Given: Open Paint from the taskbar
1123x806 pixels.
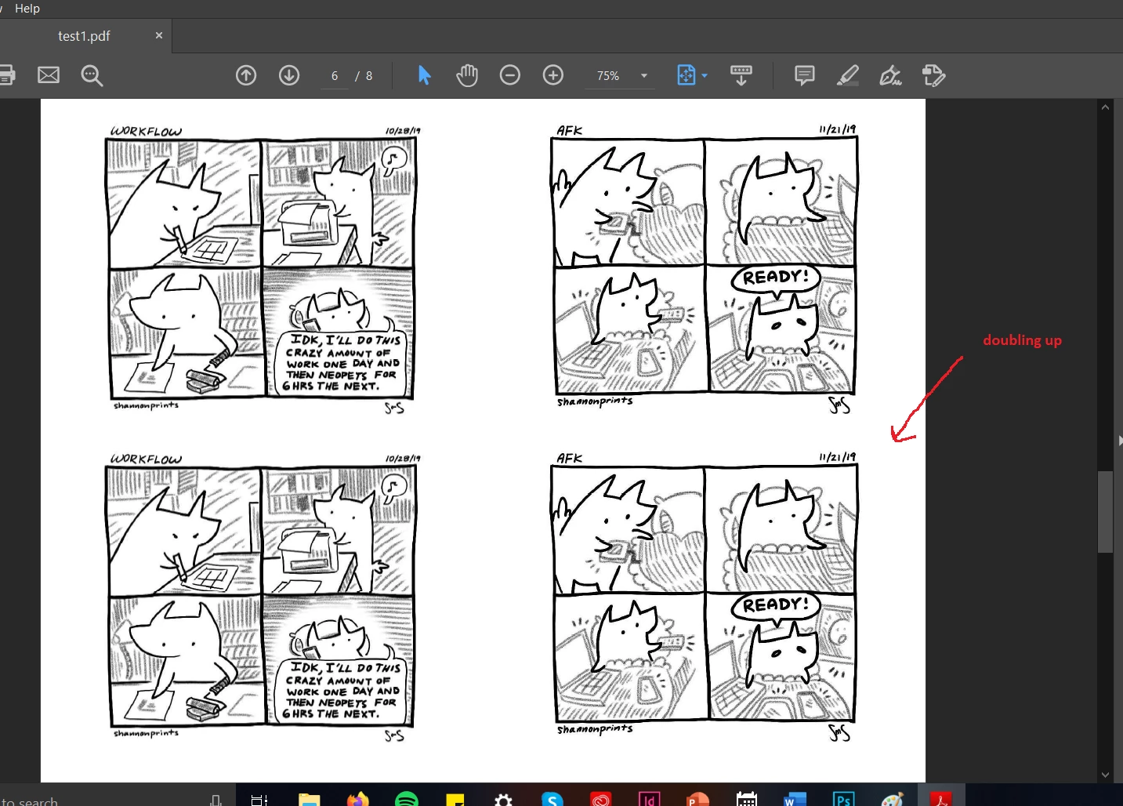Looking at the screenshot, I should coord(893,800).
